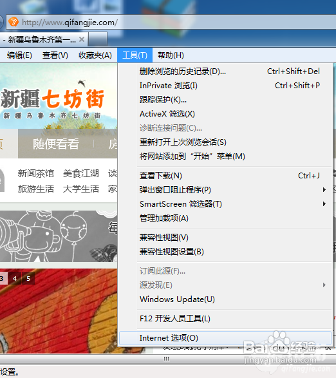
Task: Open 美食江湖 forum link
Action: (81, 173)
